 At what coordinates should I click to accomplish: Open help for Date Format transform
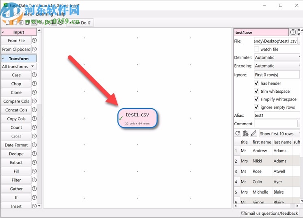pyautogui.click(x=34, y=145)
